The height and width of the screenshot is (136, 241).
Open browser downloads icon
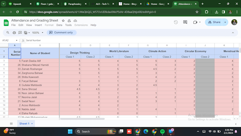[x=217, y=12]
